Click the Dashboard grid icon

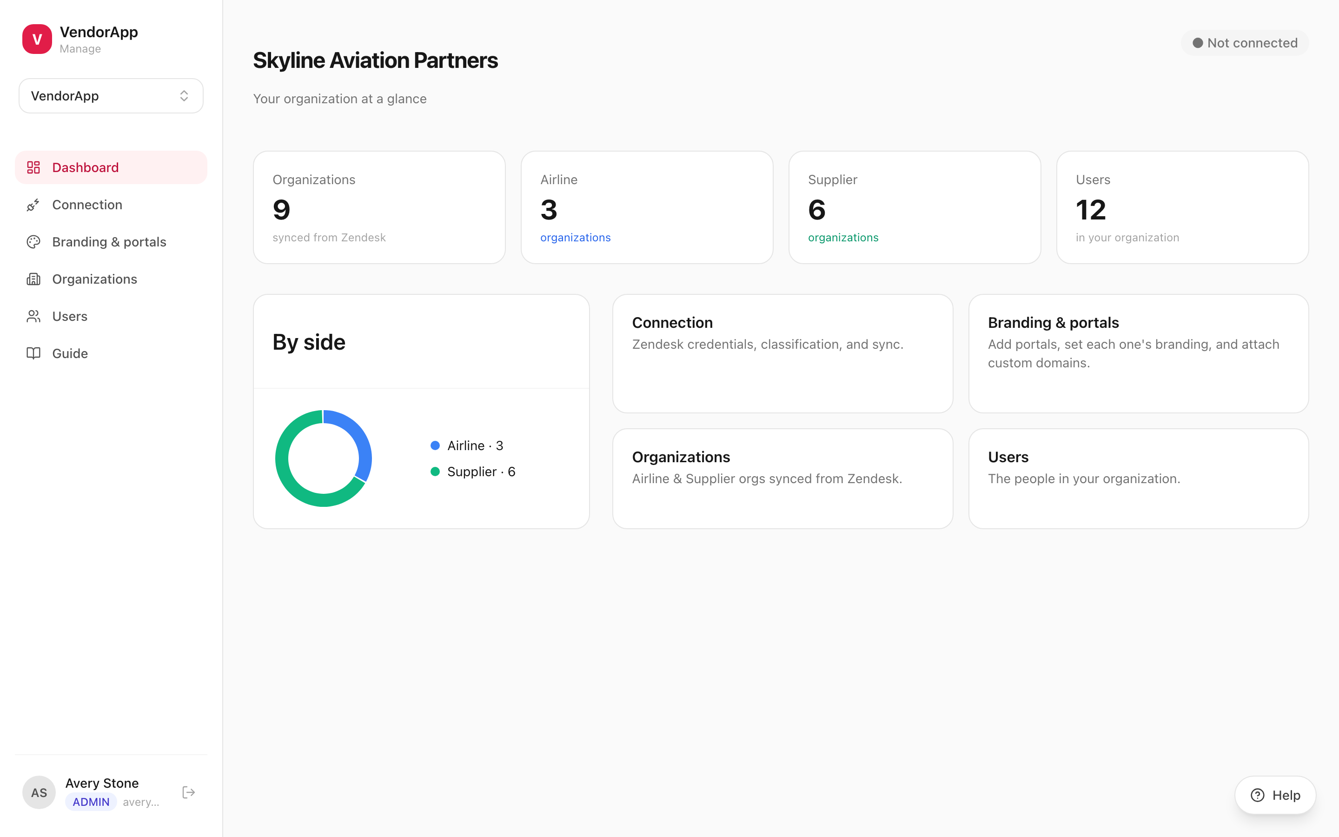[34, 167]
